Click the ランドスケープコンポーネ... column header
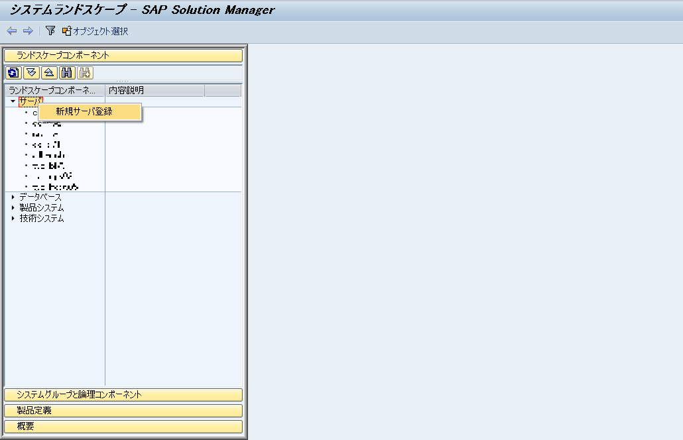The height and width of the screenshot is (440, 683). pos(55,91)
